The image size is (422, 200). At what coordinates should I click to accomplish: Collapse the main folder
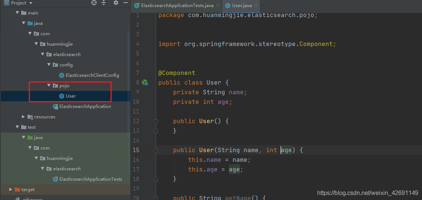(17, 13)
